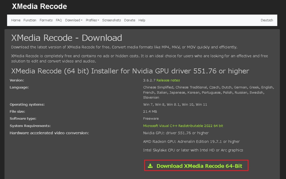Open the Formats page in the navbar
286x179 pixels.
point(46,20)
